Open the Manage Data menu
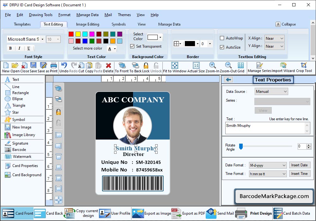Viewport: 316px width, 221px height. pyautogui.click(x=88, y=15)
